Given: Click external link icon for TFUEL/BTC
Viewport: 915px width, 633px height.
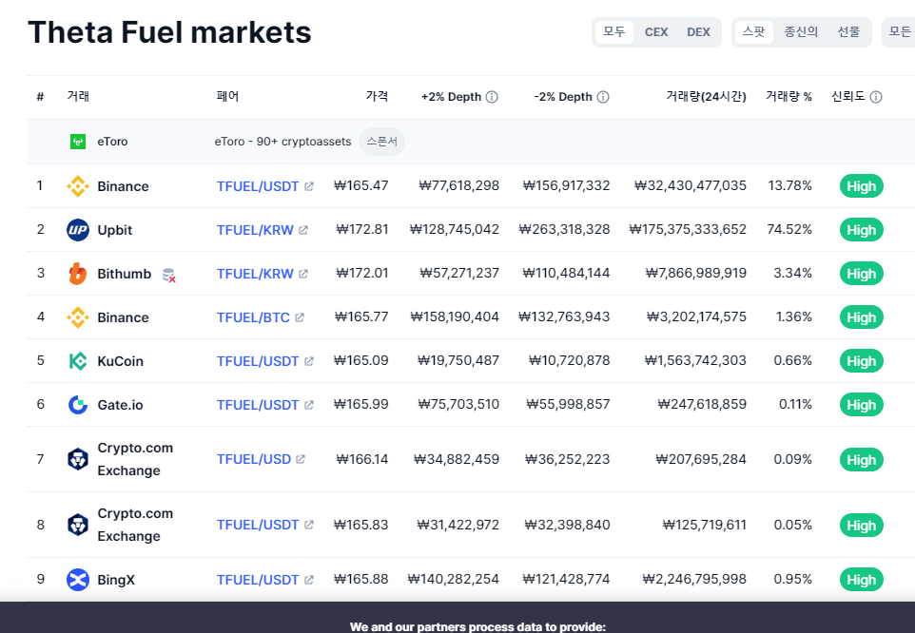Looking at the screenshot, I should (x=300, y=317).
